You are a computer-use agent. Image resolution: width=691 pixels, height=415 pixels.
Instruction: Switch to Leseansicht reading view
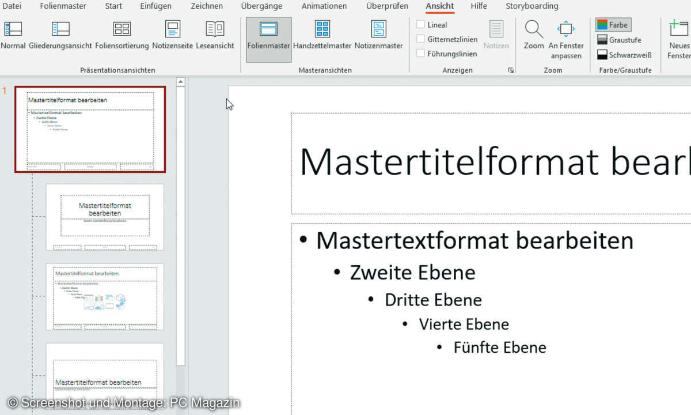(215, 36)
